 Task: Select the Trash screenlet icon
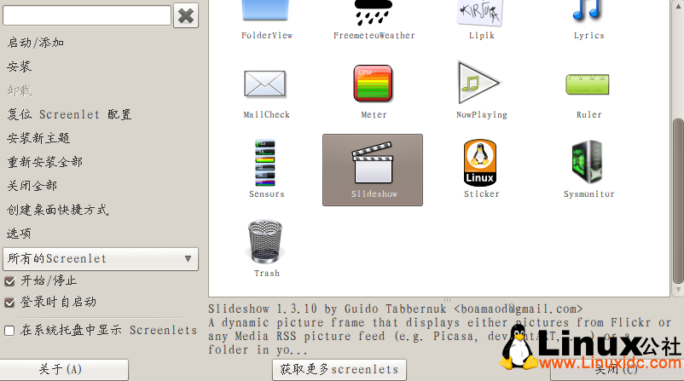[x=266, y=242]
